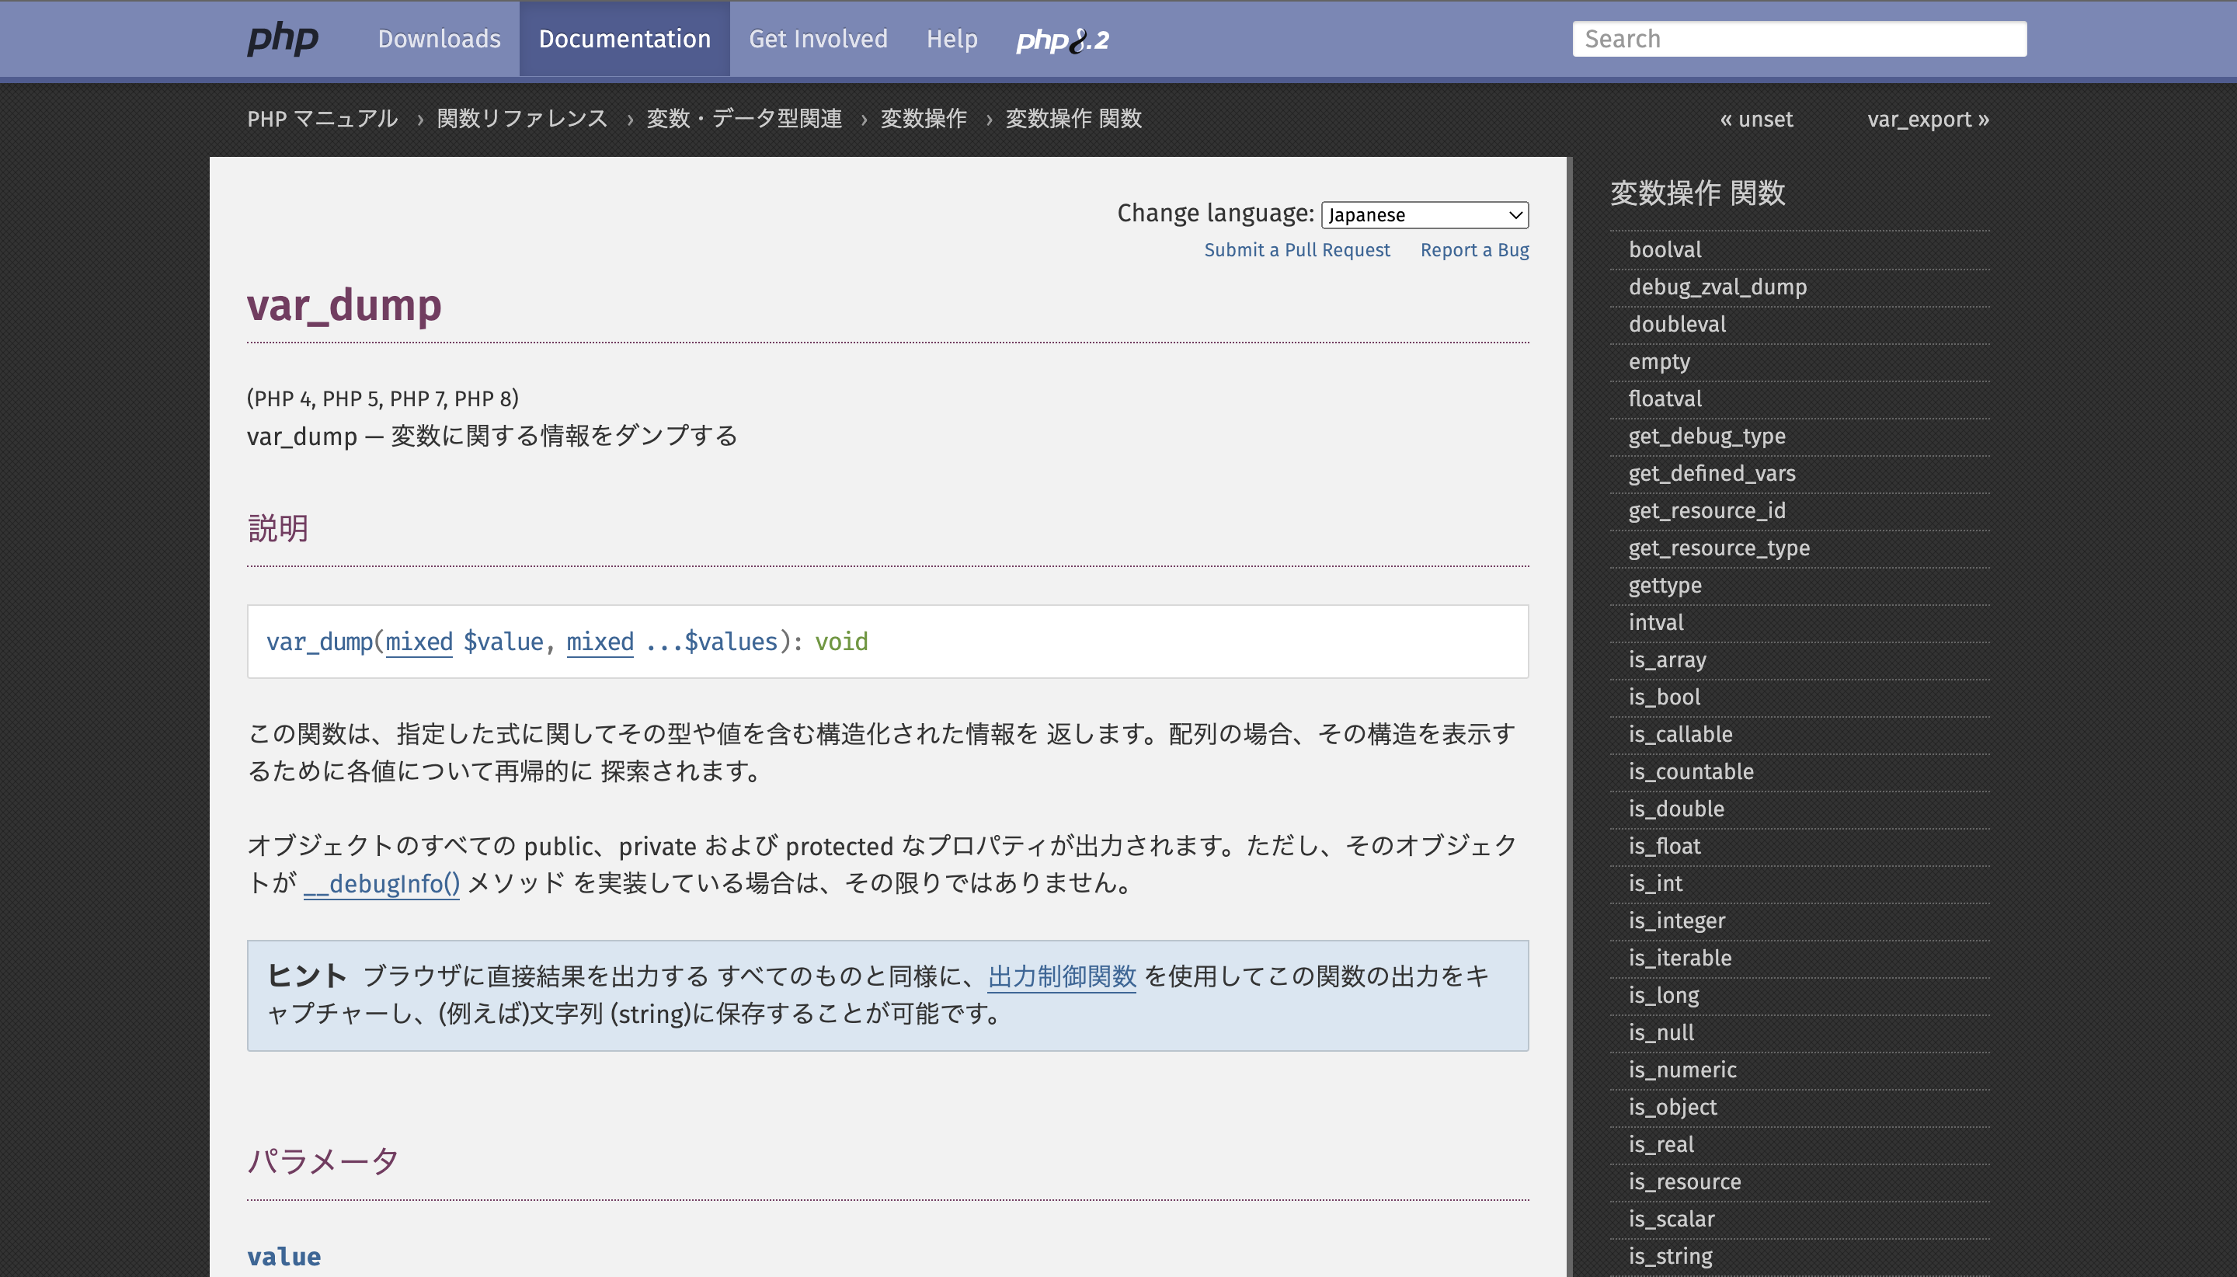Open gettype in sidebar

coord(1665,585)
